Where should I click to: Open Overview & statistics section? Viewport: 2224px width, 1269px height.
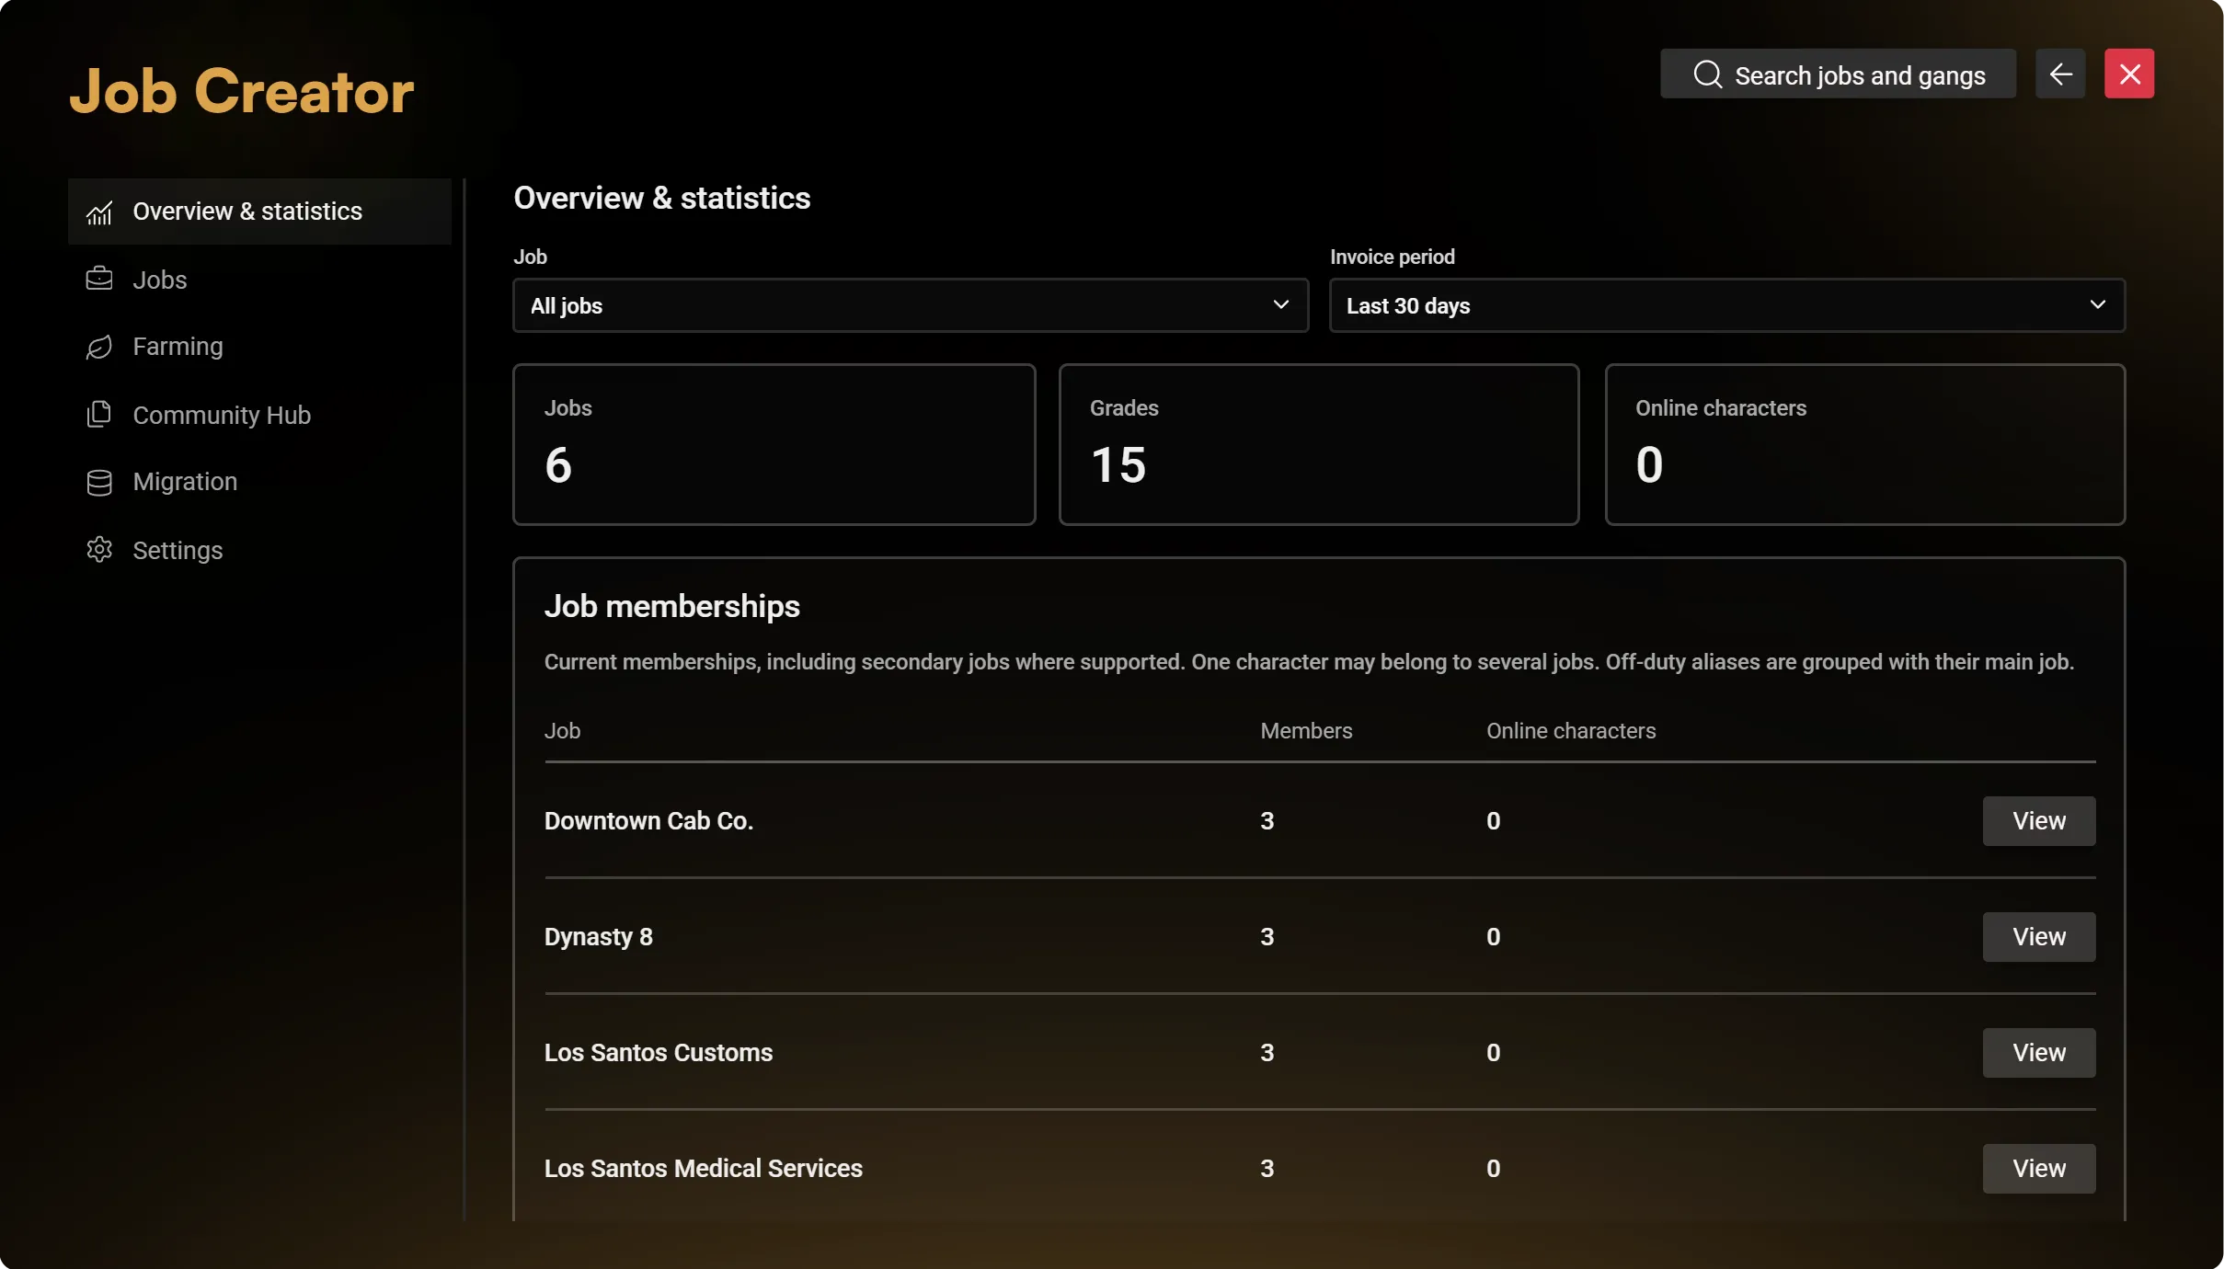coord(259,211)
